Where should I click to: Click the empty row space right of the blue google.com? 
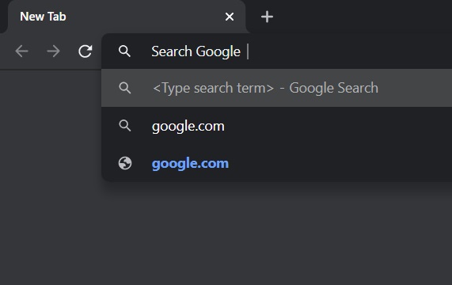340,163
